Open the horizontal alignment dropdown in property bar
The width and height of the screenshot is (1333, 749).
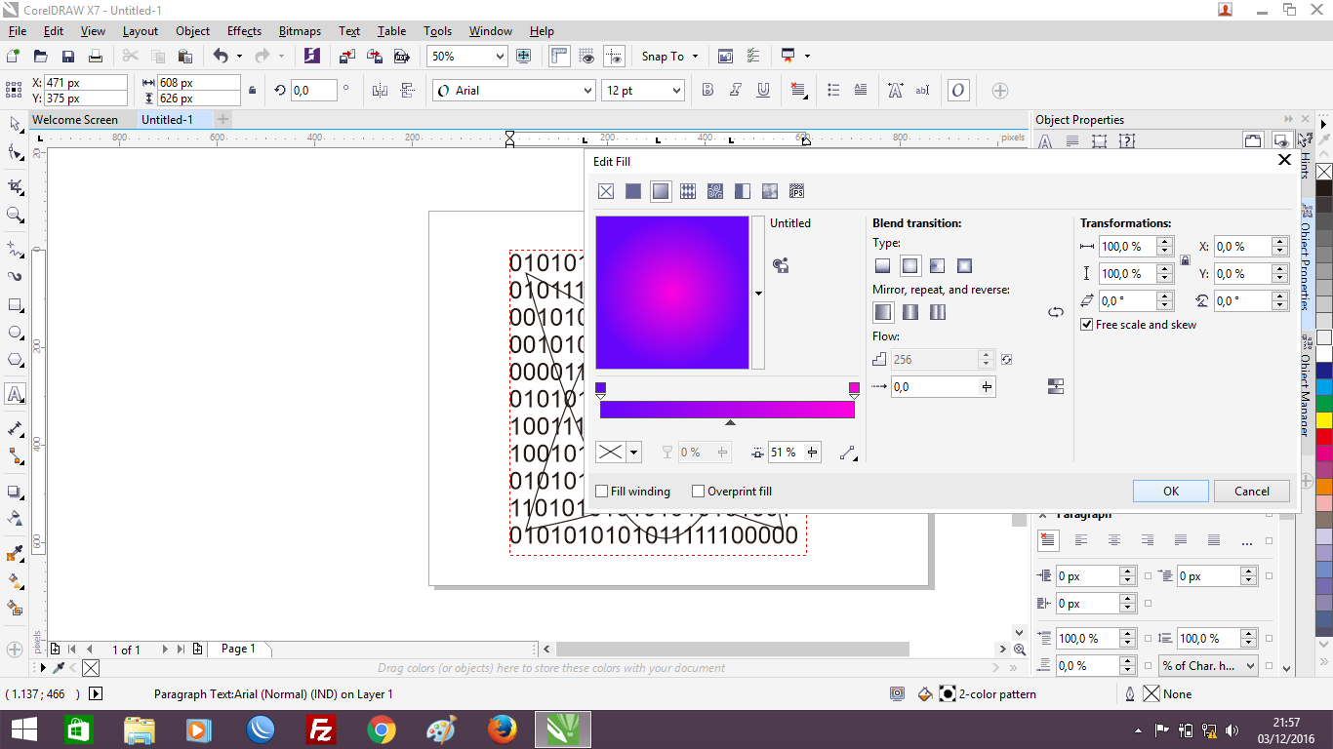[x=799, y=91]
